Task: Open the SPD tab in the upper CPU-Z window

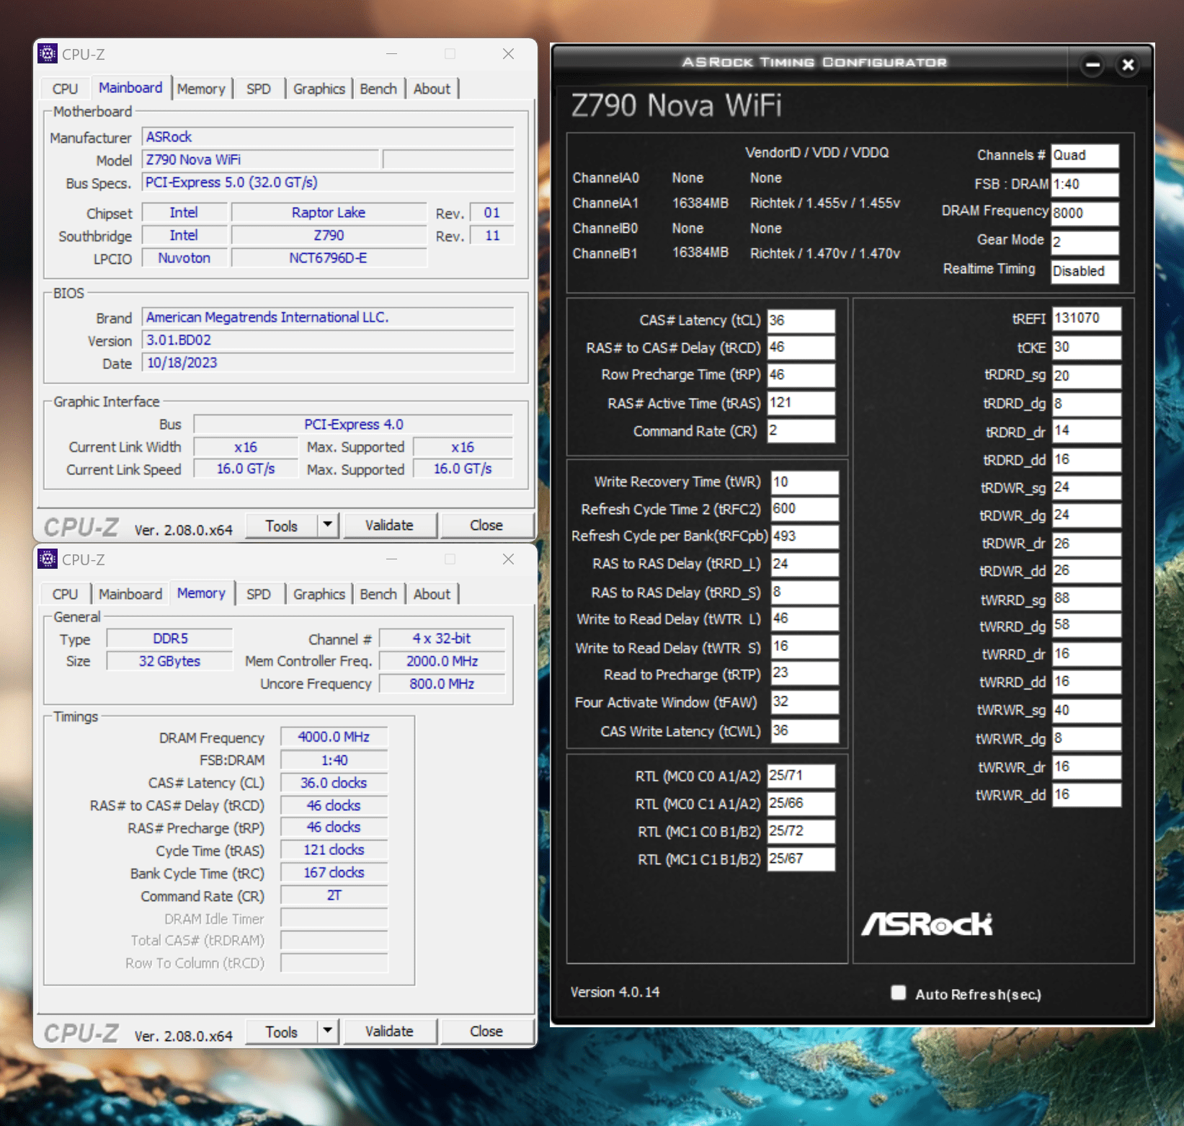Action: click(259, 89)
